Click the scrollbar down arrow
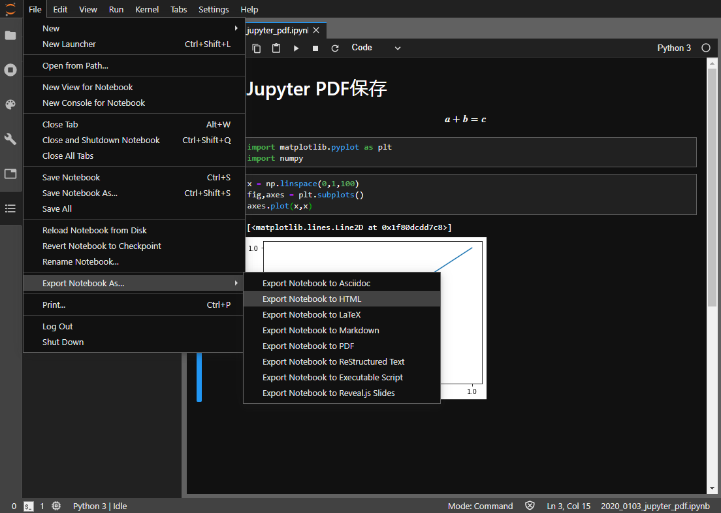Image resolution: width=721 pixels, height=513 pixels. coord(712,489)
